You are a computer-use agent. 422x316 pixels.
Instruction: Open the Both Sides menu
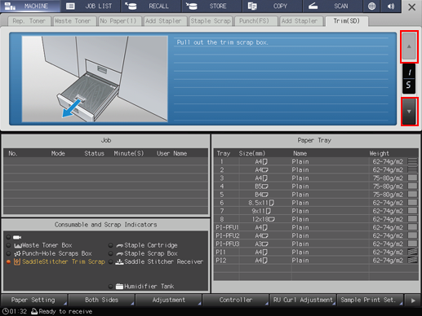(101, 300)
